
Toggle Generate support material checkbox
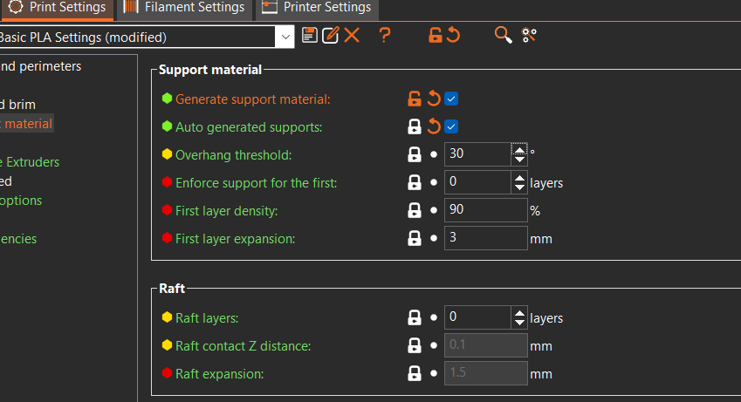[x=451, y=99]
